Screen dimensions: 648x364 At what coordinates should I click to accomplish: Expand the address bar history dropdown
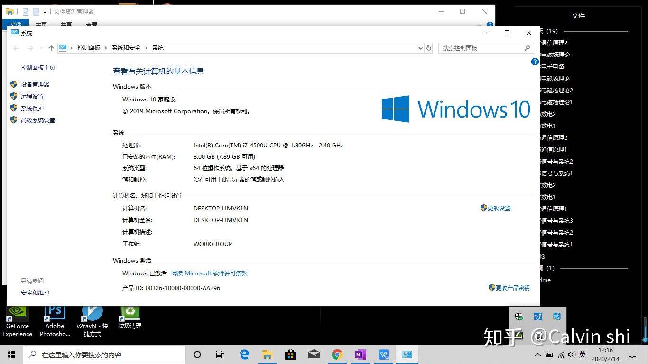pos(420,48)
